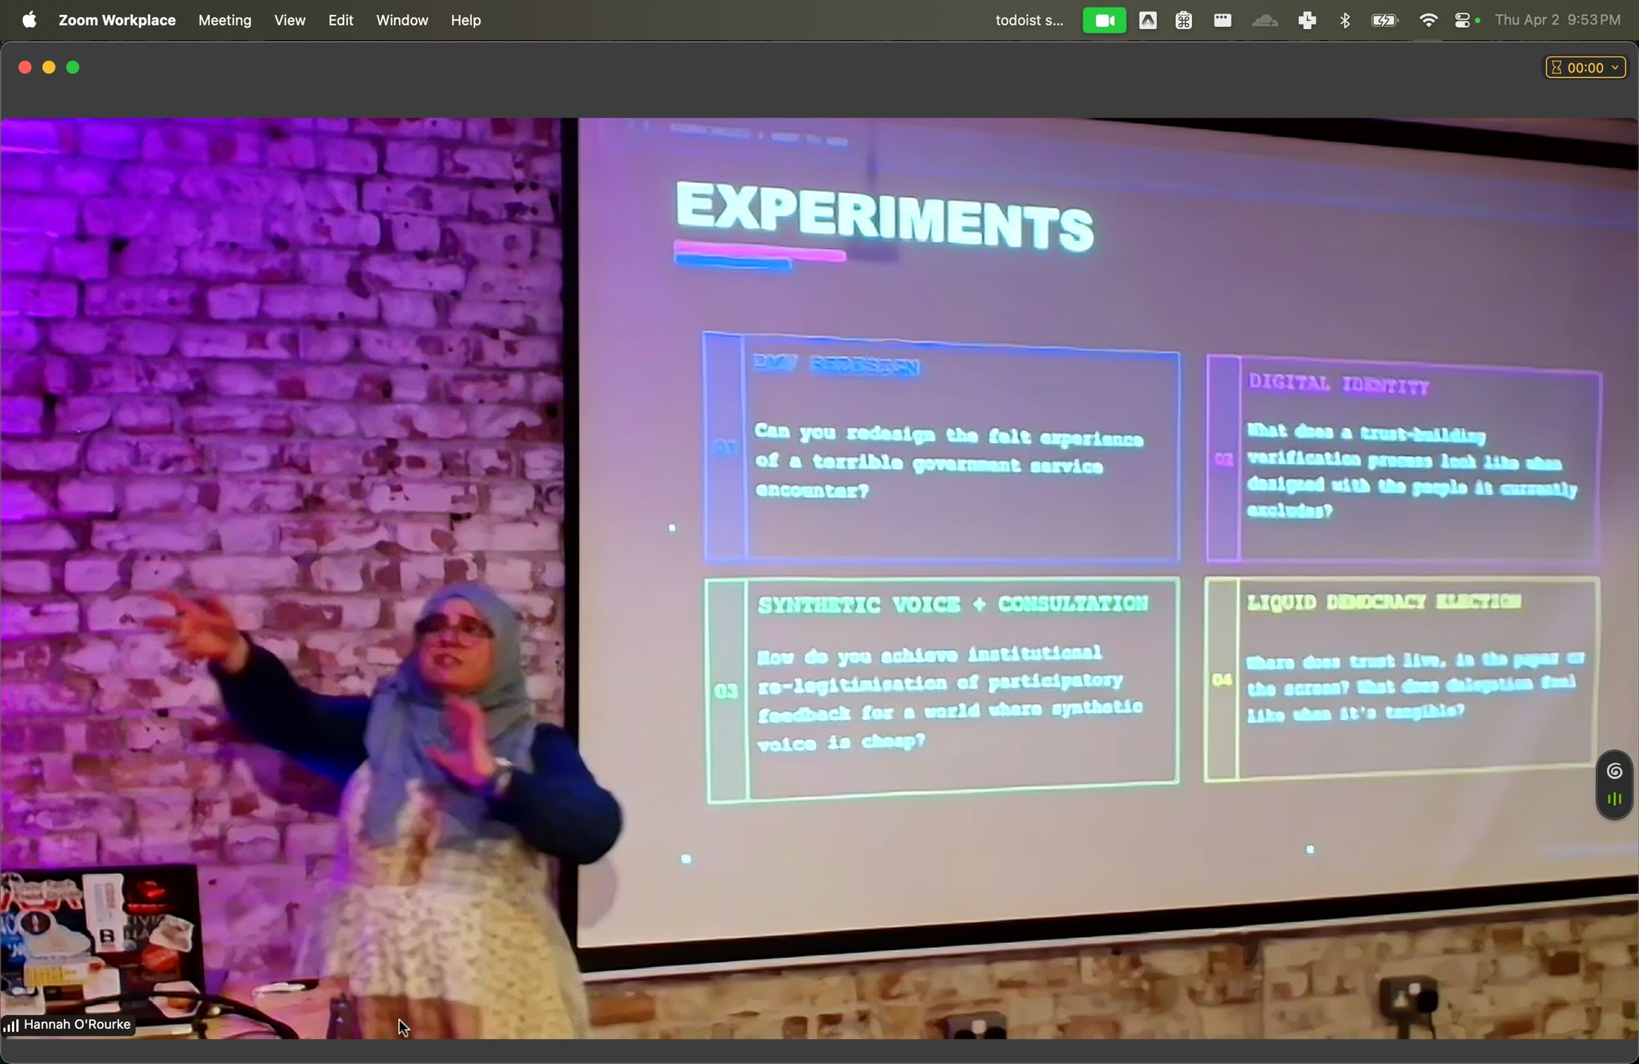Image resolution: width=1639 pixels, height=1064 pixels.
Task: Open the View menu
Action: coord(289,20)
